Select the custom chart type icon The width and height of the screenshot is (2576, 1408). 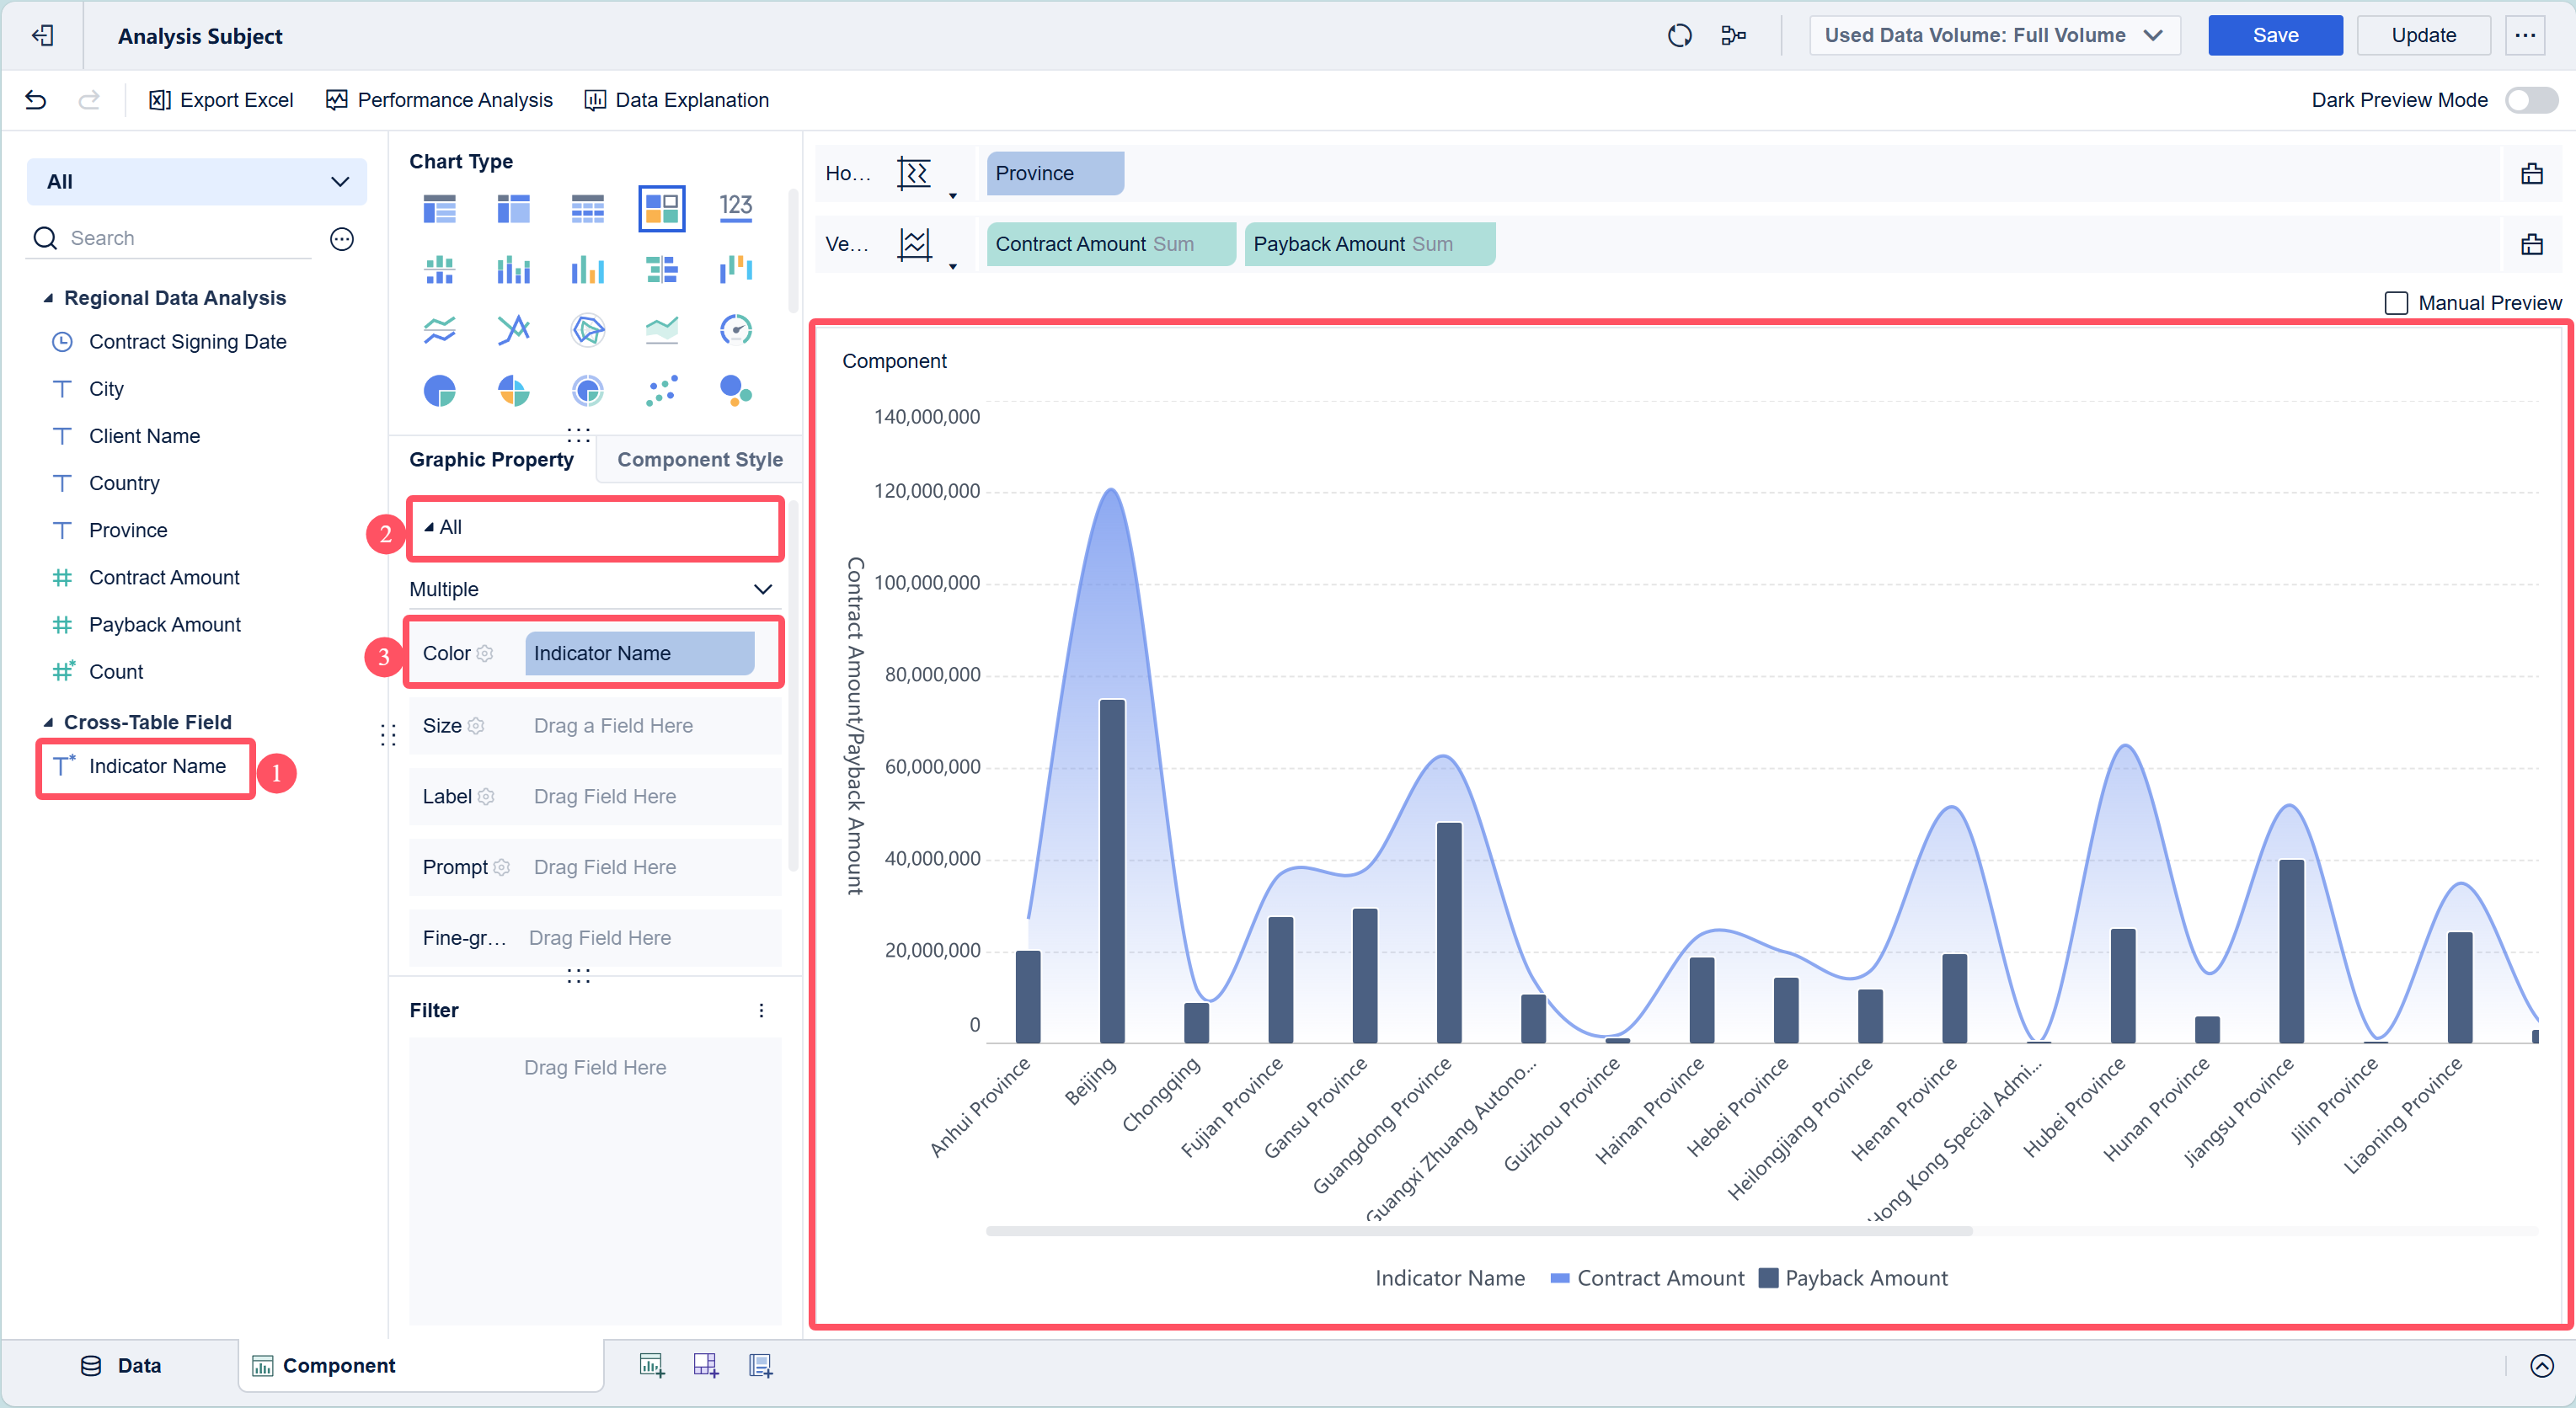coord(662,209)
